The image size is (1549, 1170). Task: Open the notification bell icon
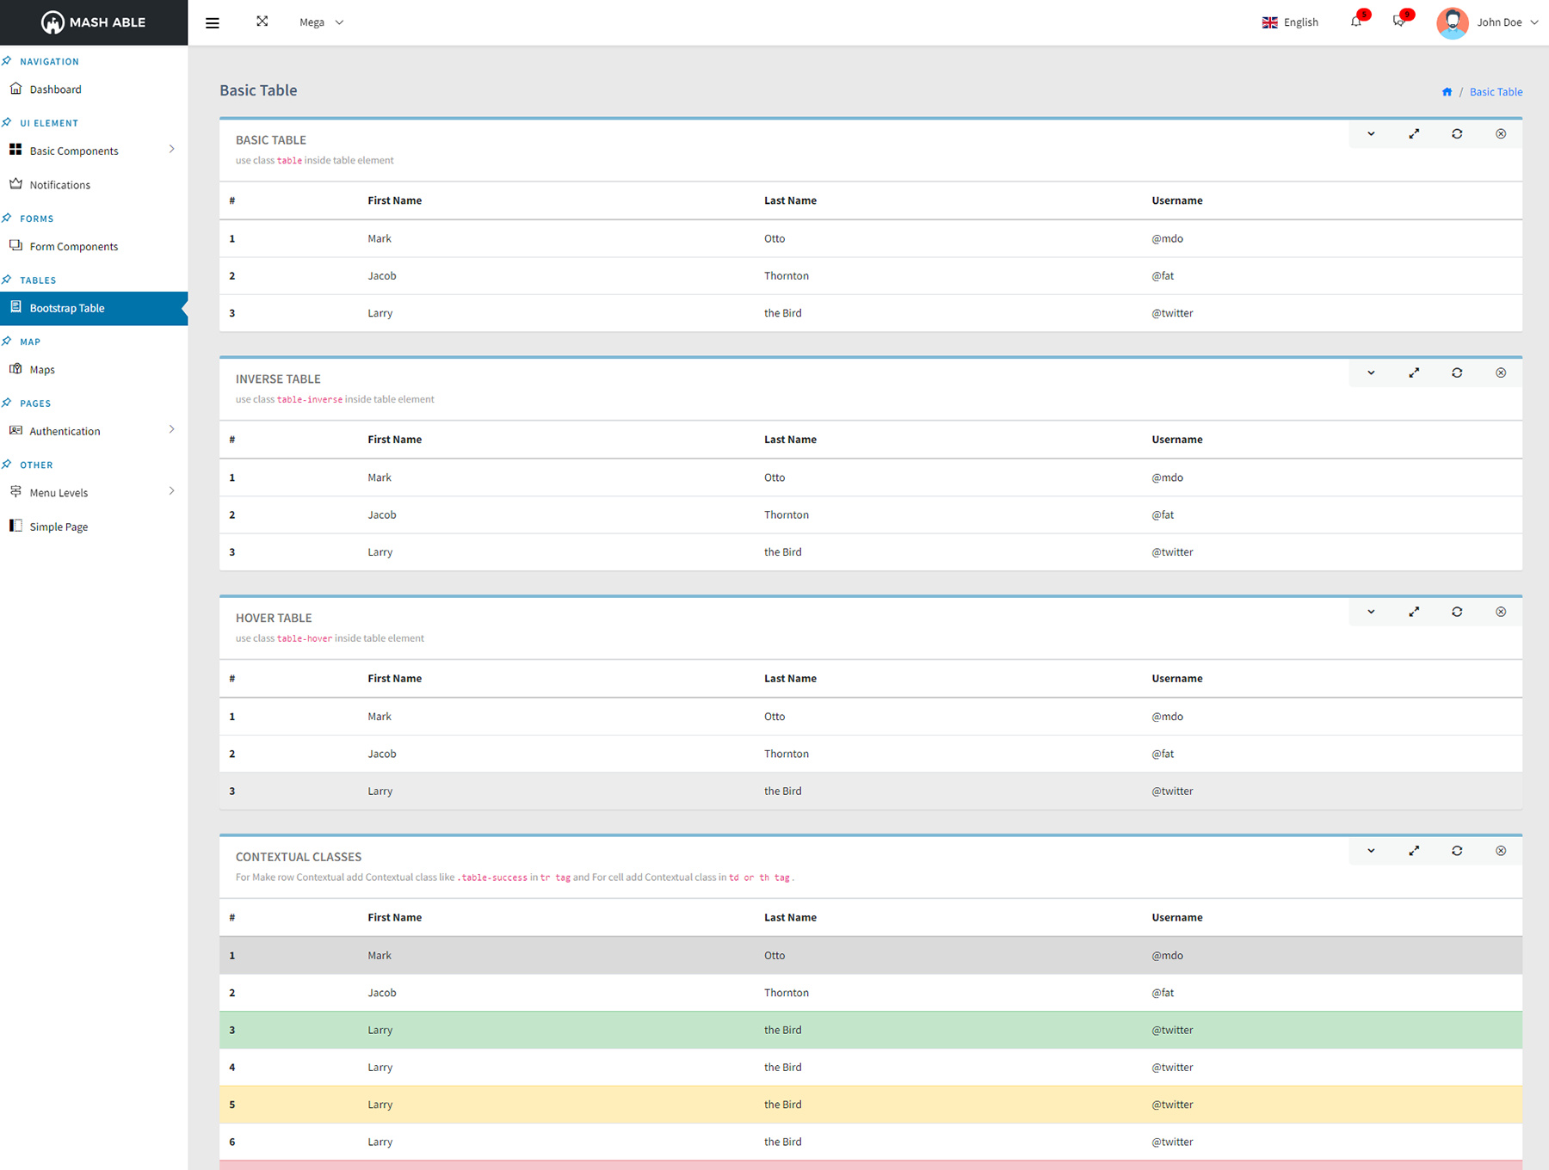pyautogui.click(x=1356, y=22)
